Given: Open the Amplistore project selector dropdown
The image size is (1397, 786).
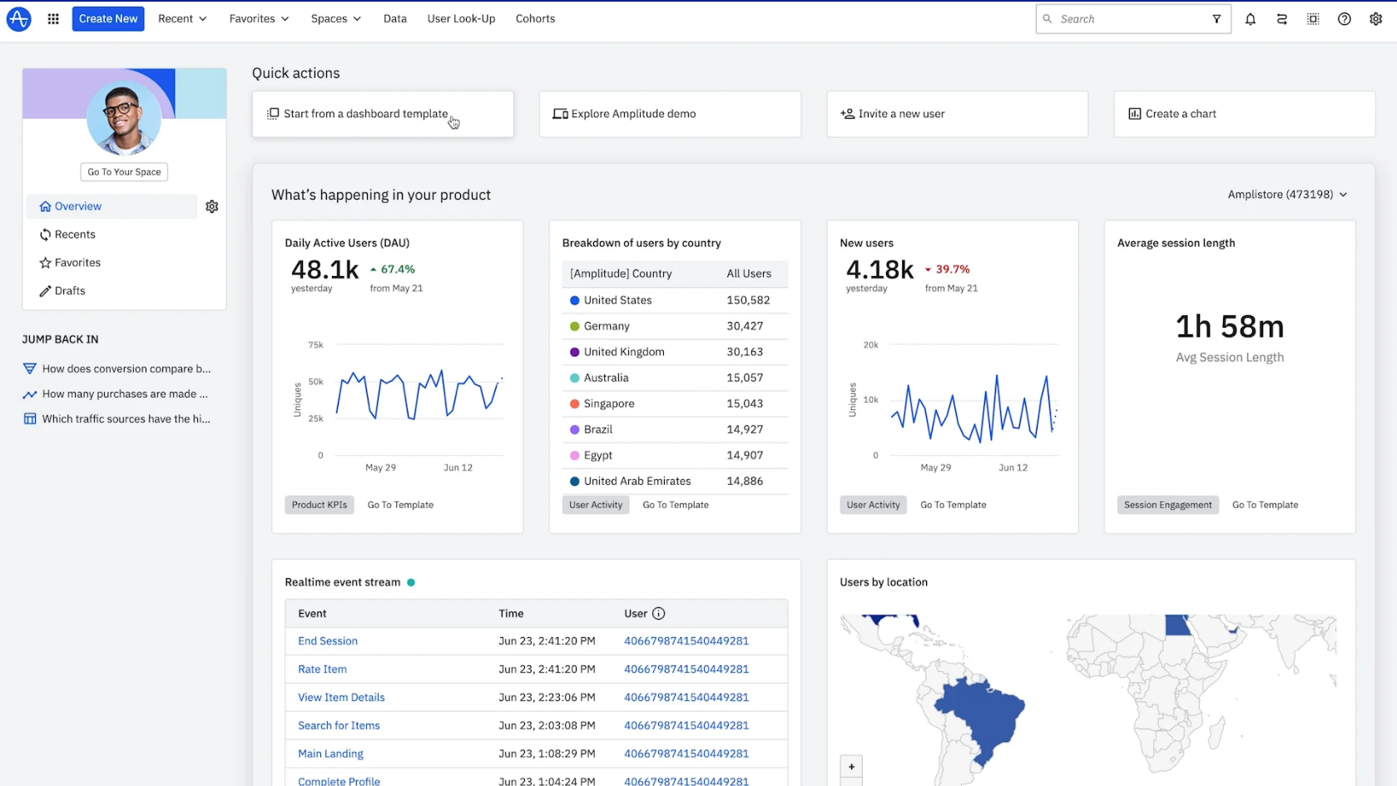Looking at the screenshot, I should coord(1287,195).
